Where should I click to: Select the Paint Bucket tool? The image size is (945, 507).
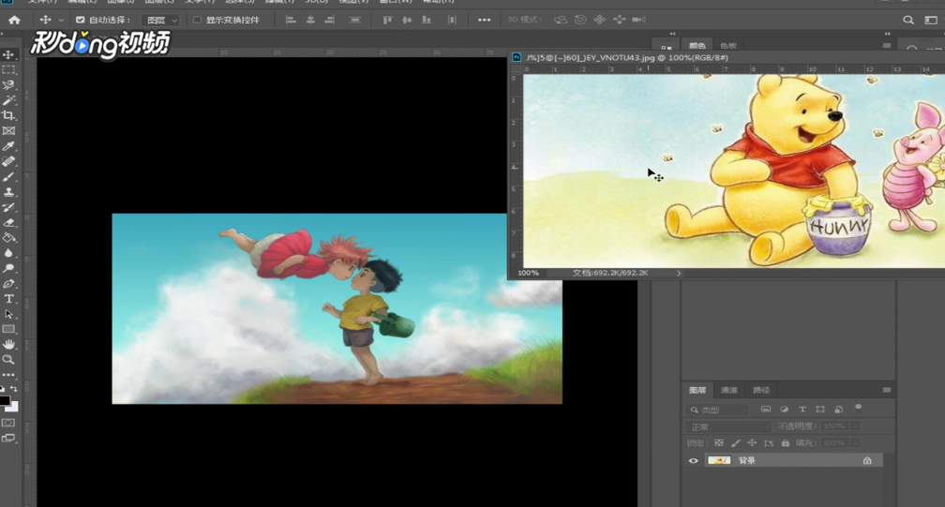(8, 238)
